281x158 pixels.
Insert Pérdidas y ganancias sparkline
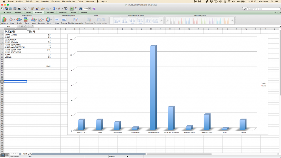coord(76,20)
